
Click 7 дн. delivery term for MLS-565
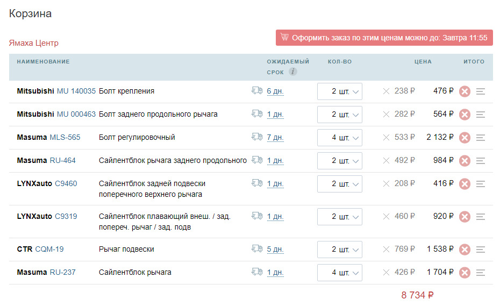coord(275,138)
